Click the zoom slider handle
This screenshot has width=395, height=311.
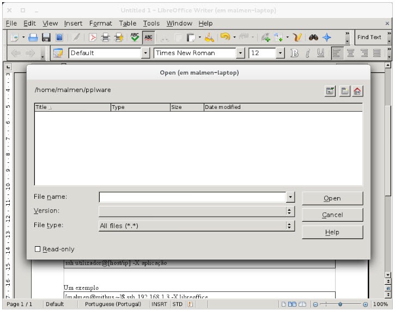pos(340,304)
